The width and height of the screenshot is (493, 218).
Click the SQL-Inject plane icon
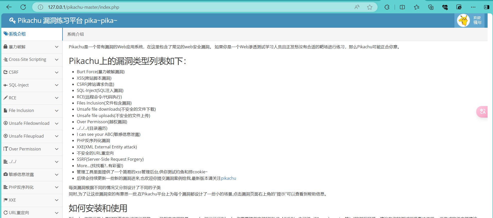[x=5, y=85]
